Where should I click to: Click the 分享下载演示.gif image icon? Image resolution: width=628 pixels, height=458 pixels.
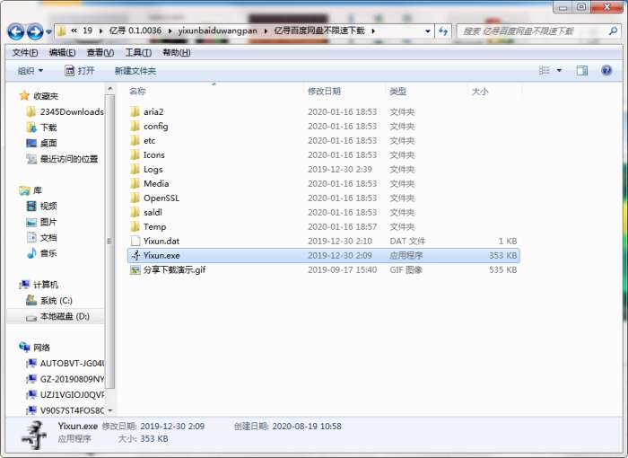coord(135,270)
